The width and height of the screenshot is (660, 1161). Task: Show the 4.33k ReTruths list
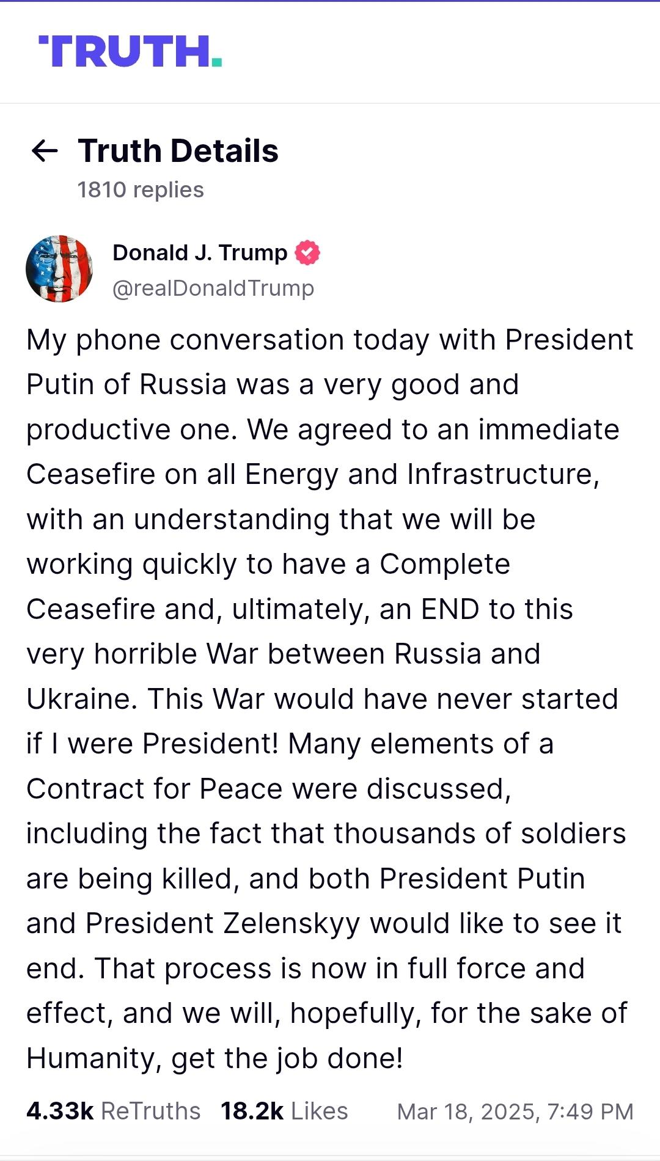click(113, 1111)
